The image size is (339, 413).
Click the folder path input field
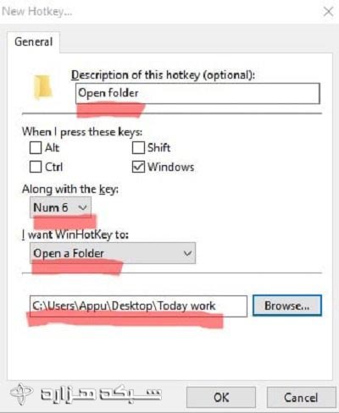[138, 306]
